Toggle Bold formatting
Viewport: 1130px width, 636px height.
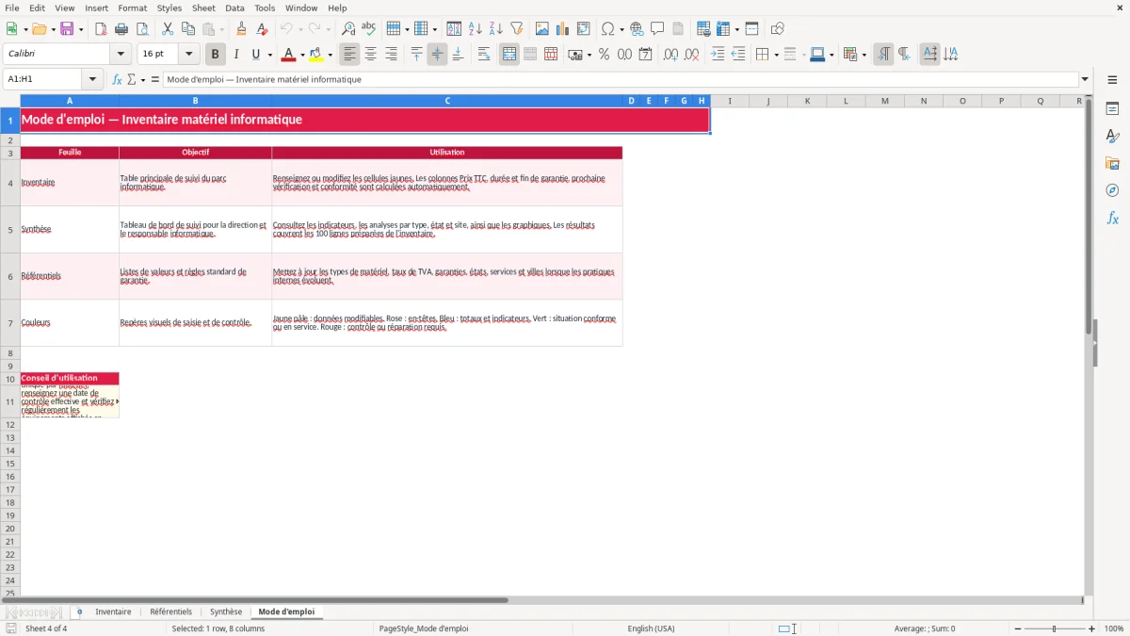[216, 55]
